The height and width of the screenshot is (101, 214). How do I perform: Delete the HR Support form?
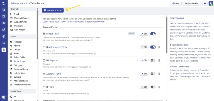pos(159,60)
